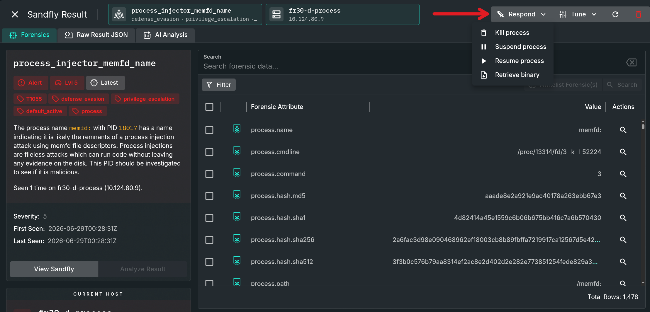The width and height of the screenshot is (650, 312).
Task: Check the process.cmdline row checkbox
Action: coord(209,152)
